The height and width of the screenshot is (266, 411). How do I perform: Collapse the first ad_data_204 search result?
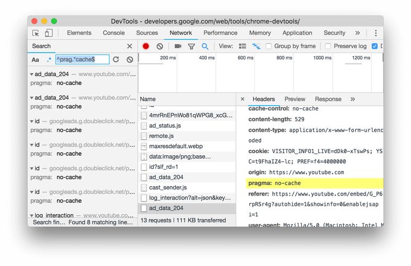31,74
